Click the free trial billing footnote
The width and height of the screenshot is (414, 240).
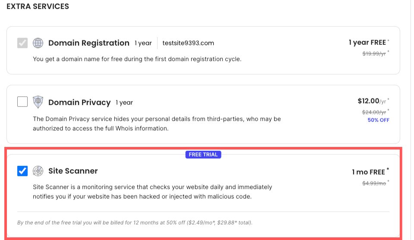(x=135, y=223)
